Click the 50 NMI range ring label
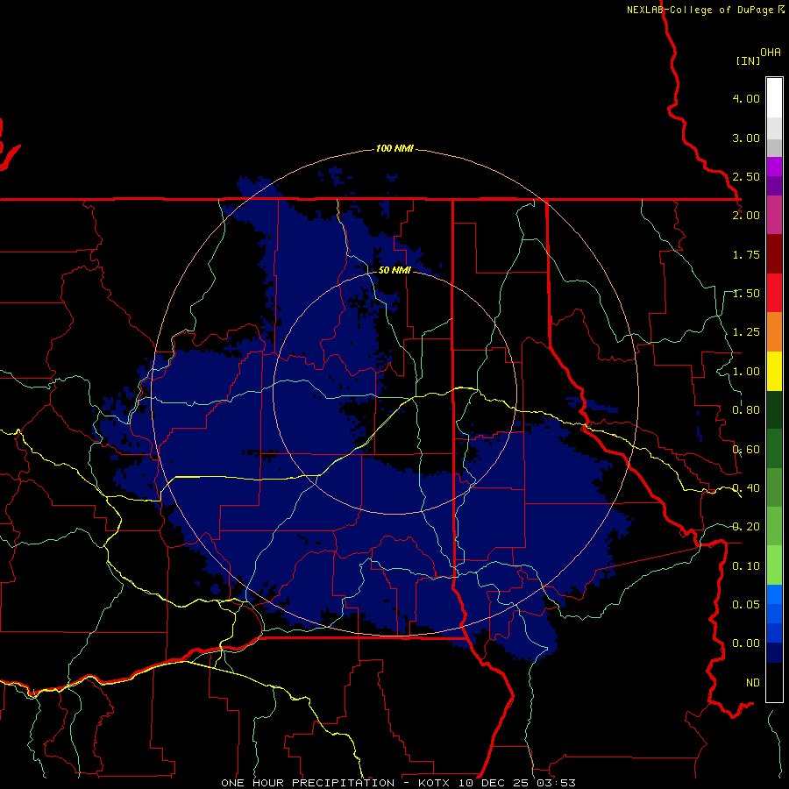The height and width of the screenshot is (789, 789). [x=394, y=271]
